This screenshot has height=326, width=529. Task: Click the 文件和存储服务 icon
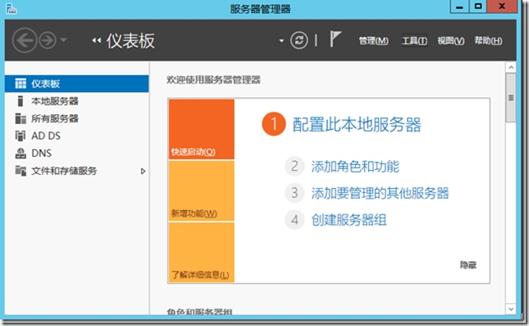[x=21, y=171]
